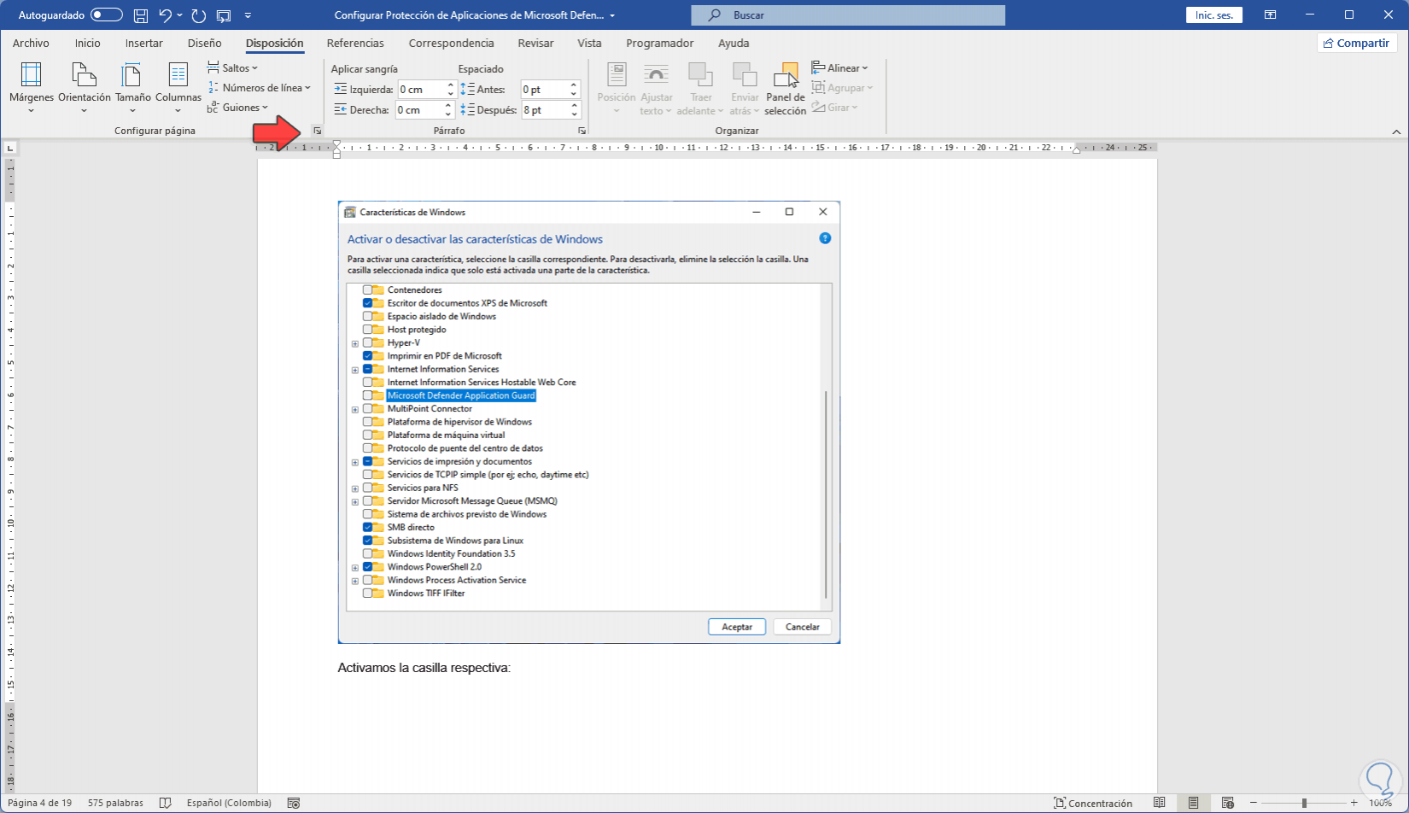Open the Orientación page orientation menu

pyautogui.click(x=85, y=88)
